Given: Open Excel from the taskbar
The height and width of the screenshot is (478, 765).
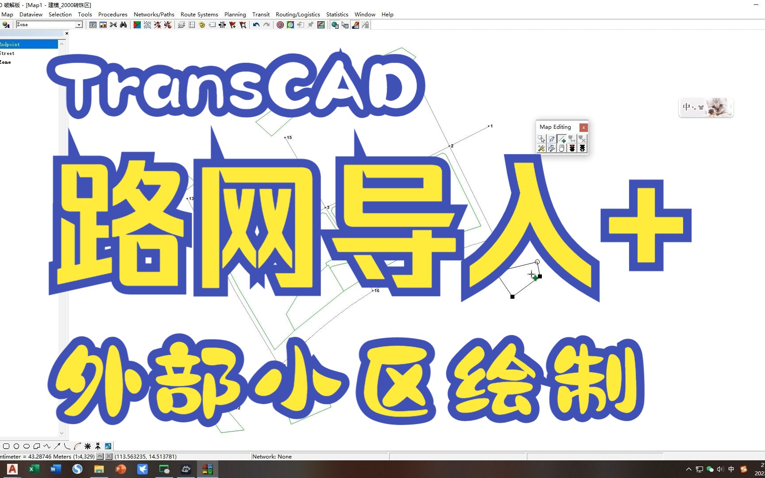Looking at the screenshot, I should coord(34,469).
